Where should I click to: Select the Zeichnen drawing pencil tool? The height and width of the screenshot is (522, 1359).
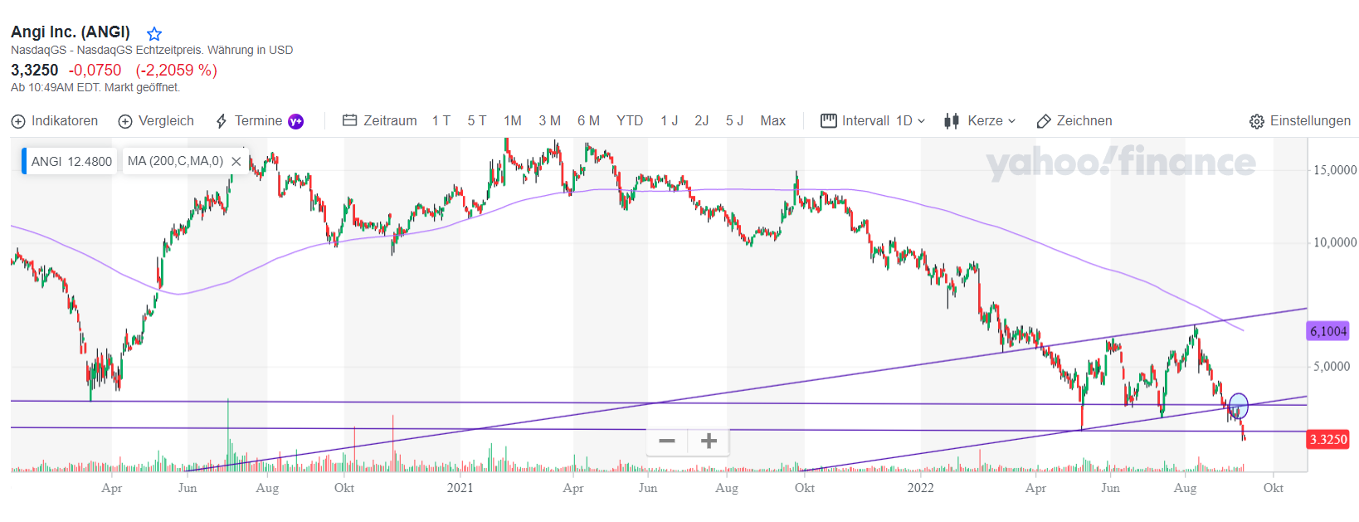click(x=1044, y=121)
